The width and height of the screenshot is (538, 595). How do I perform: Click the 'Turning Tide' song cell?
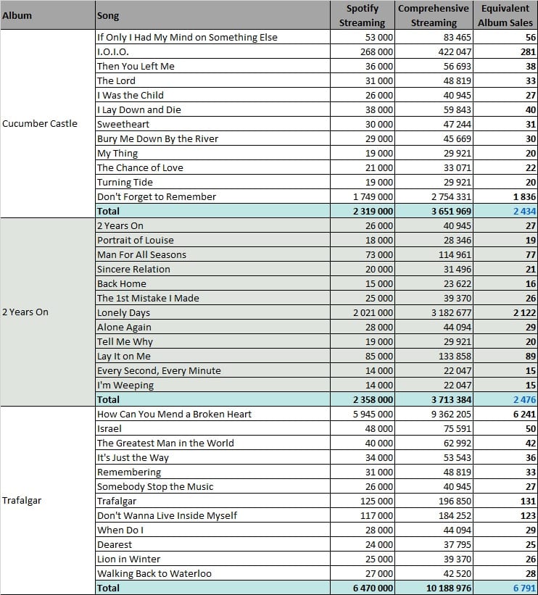pos(212,182)
